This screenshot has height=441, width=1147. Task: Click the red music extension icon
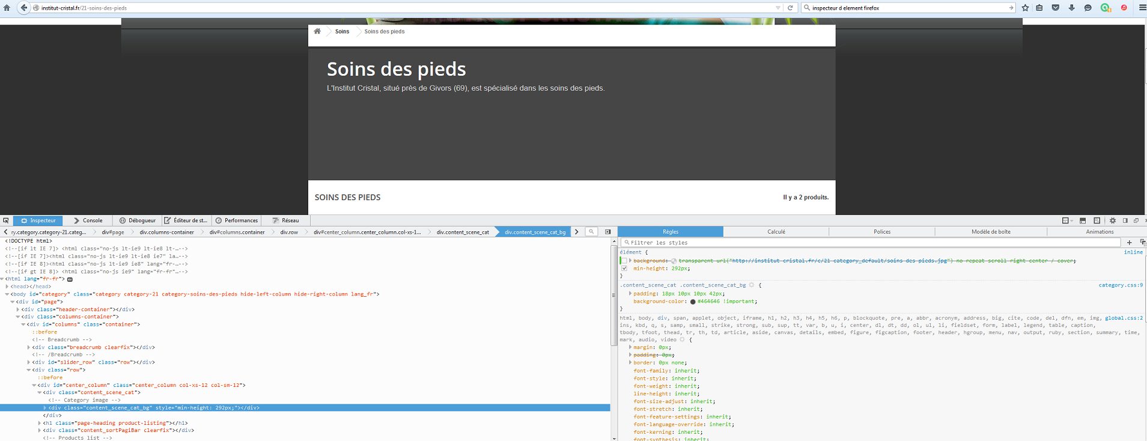click(1124, 8)
